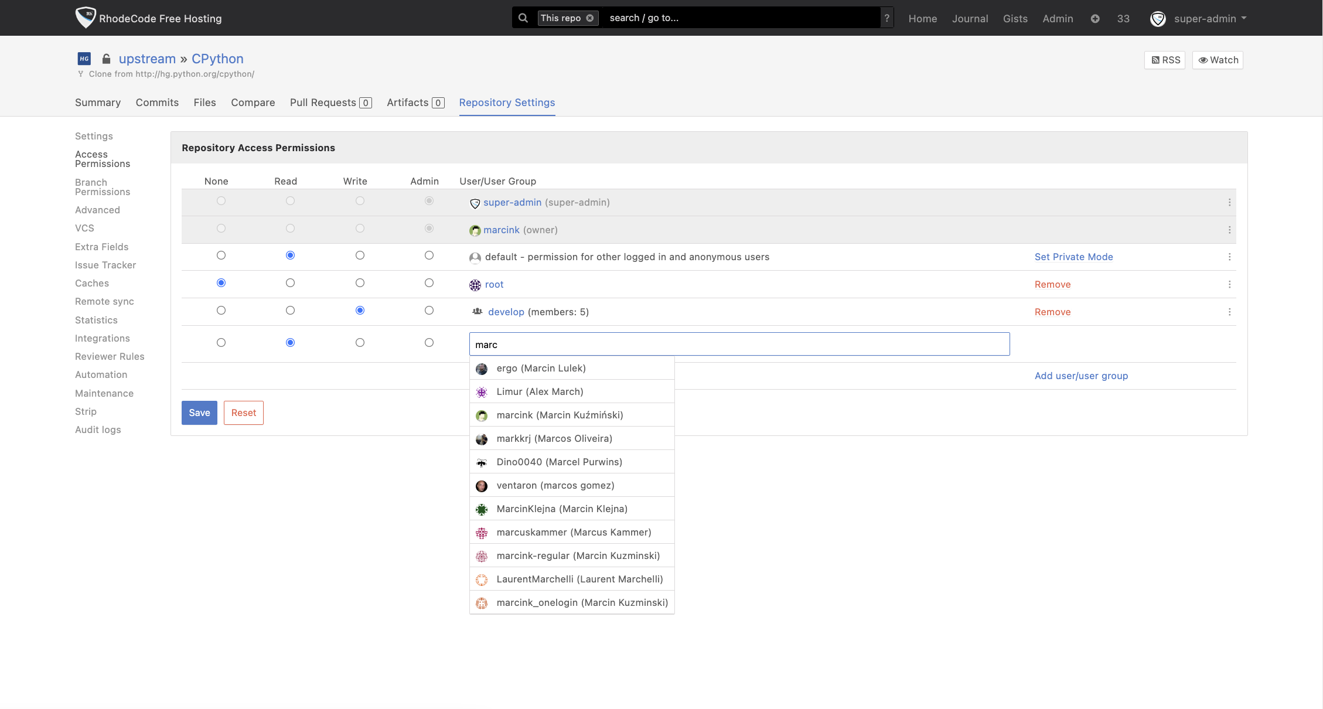Click the plus icon in the top bar
The height and width of the screenshot is (709, 1323).
coord(1095,18)
